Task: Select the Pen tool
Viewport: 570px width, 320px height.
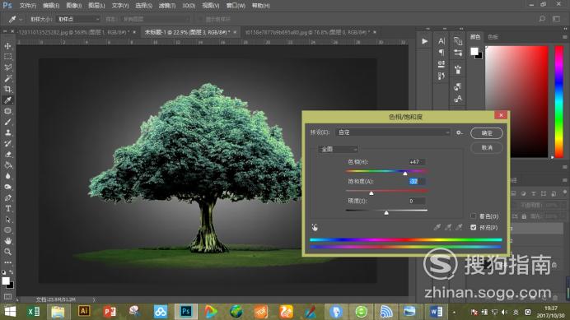Action: coord(7,198)
